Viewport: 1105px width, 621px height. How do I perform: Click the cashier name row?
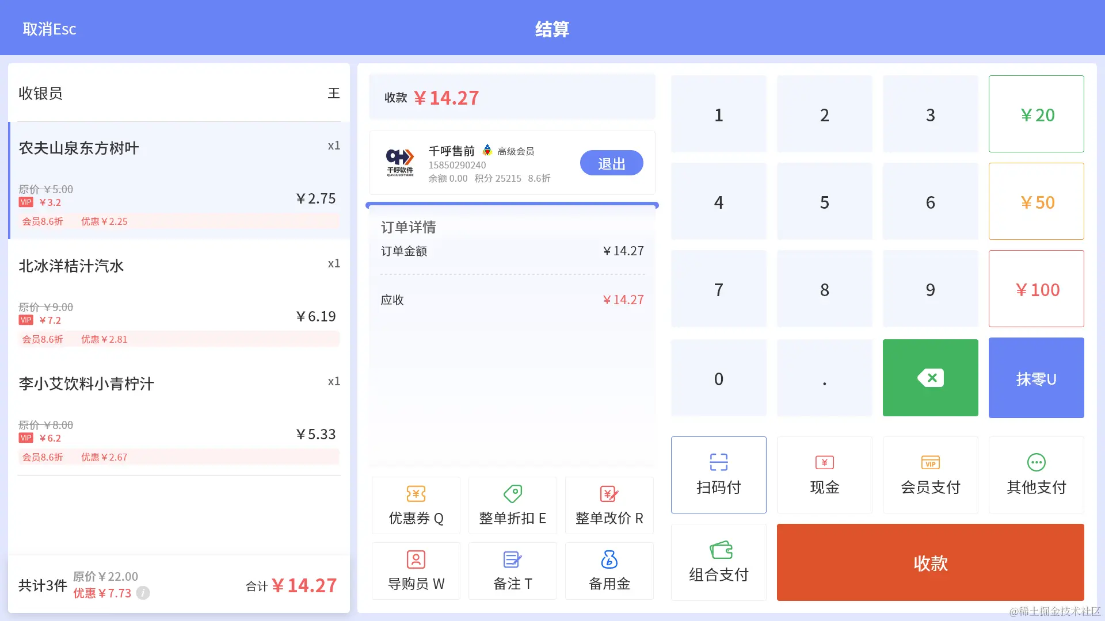click(178, 93)
